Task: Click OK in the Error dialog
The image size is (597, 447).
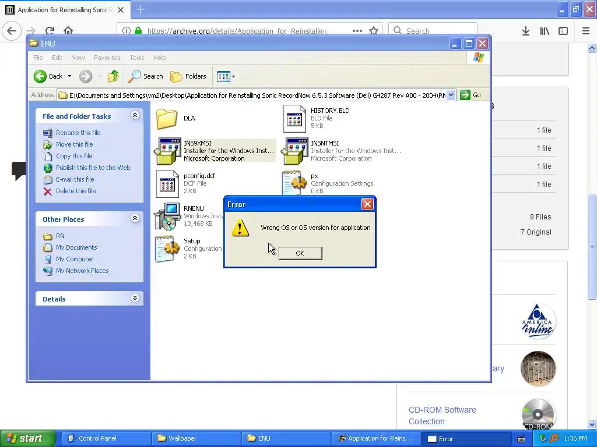Action: point(300,253)
